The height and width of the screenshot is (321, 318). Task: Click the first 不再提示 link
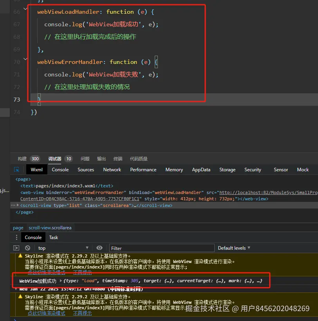point(82,272)
